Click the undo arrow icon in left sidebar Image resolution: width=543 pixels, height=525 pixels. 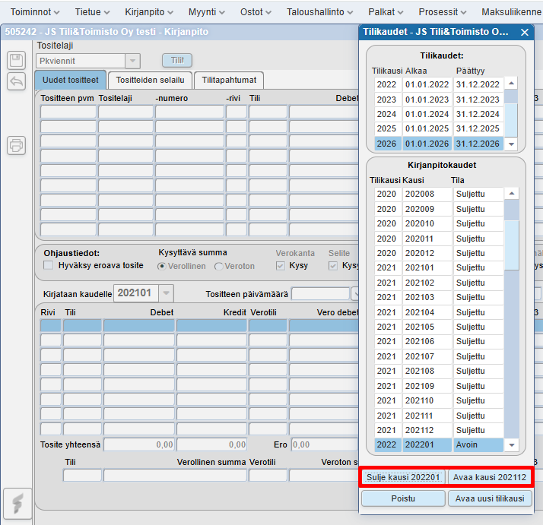coord(16,81)
